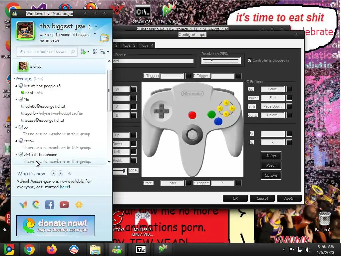Viewport: 341px width, 256px height.
Task: Click the Obama logo taskbar icon
Action: [74, 249]
